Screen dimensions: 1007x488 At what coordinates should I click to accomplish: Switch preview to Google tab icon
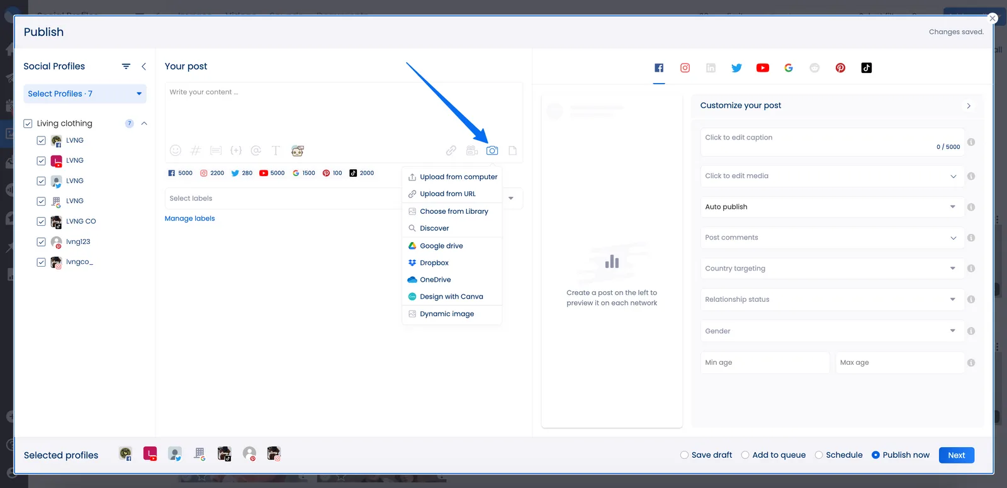789,68
